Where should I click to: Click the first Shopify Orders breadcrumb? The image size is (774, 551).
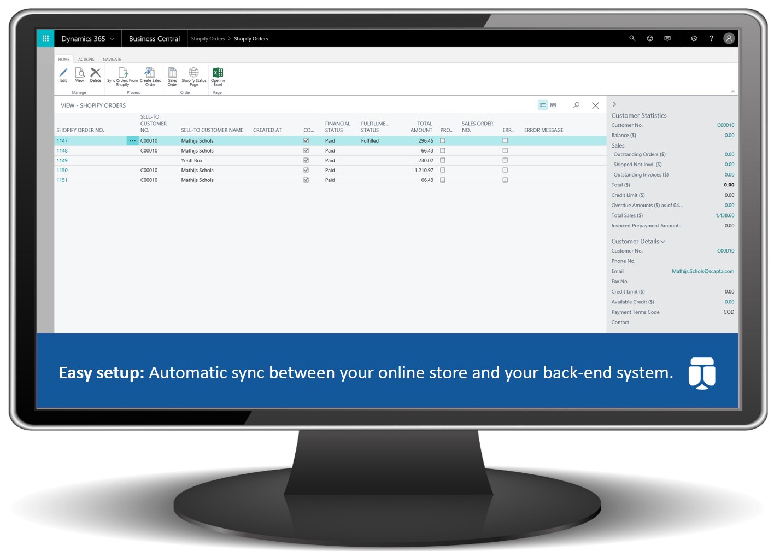[208, 39]
